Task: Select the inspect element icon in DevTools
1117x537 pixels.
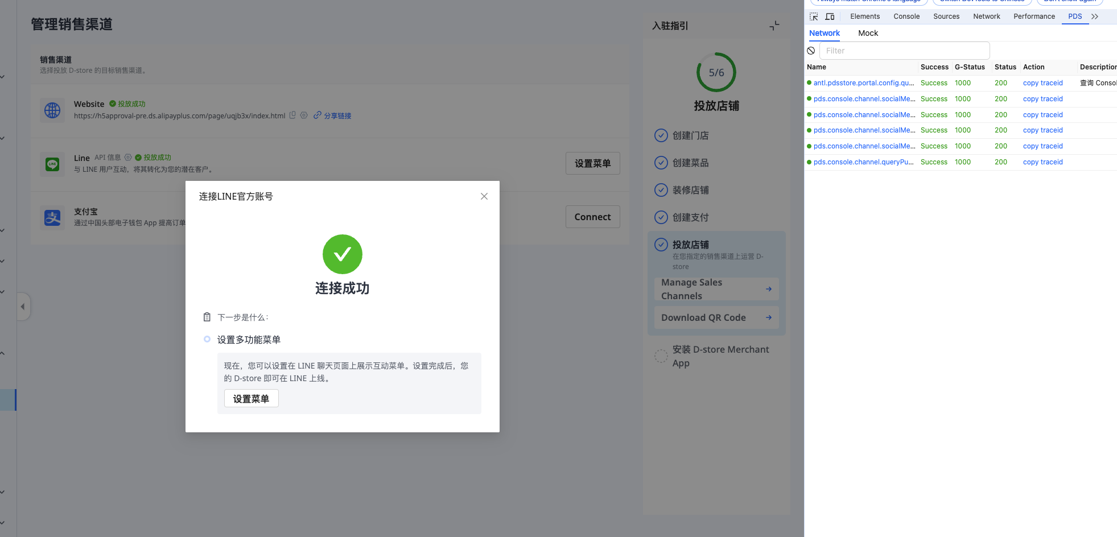Action: [x=813, y=16]
